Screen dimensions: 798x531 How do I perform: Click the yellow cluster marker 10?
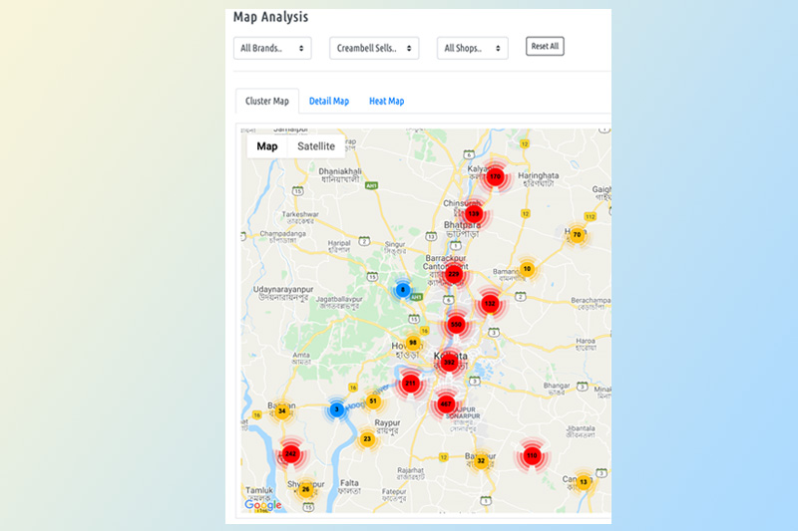pyautogui.click(x=527, y=269)
